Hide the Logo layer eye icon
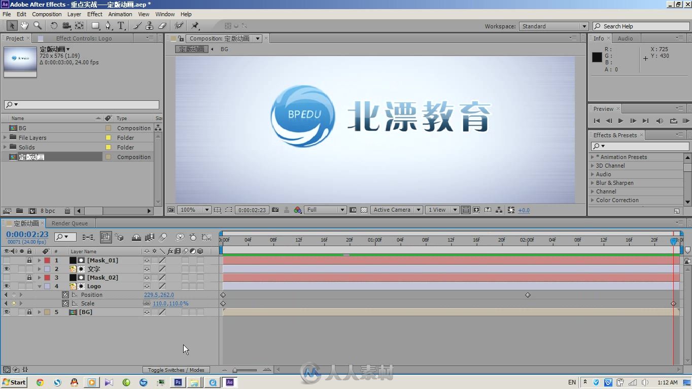 [x=7, y=286]
